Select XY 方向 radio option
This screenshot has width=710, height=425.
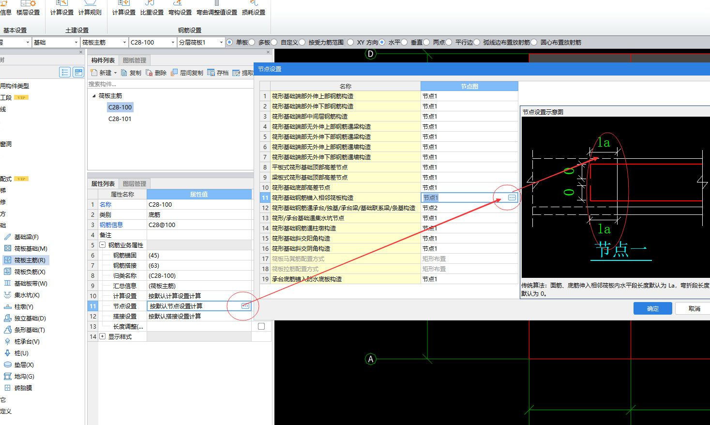coord(350,42)
